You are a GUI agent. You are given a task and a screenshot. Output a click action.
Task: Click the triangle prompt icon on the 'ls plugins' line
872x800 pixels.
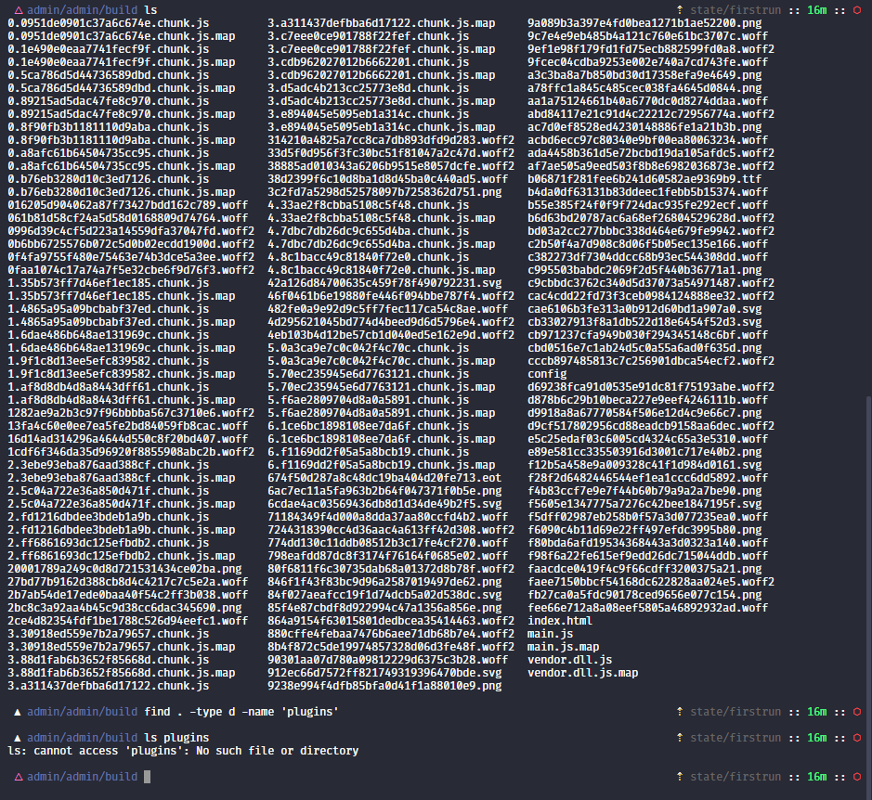click(19, 738)
